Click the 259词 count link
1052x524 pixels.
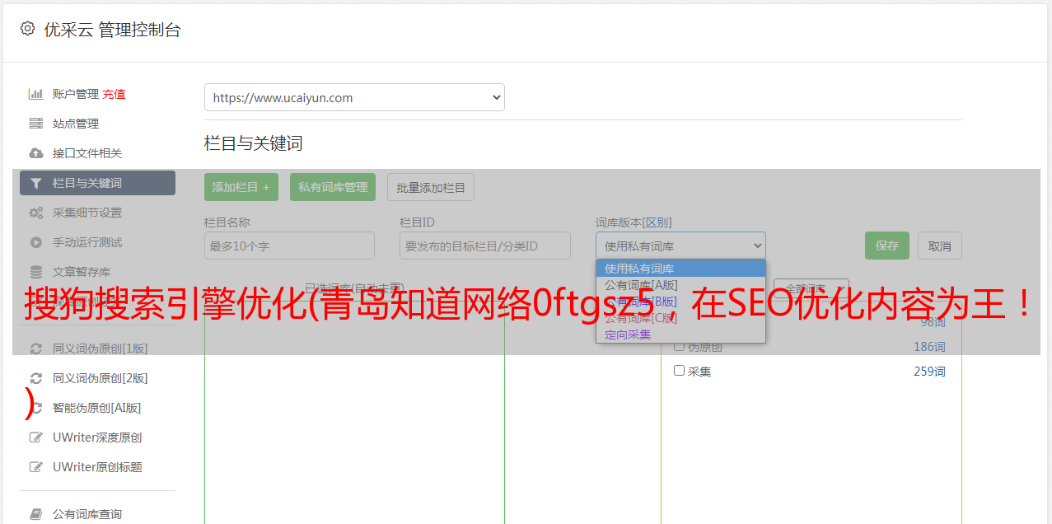coord(929,372)
